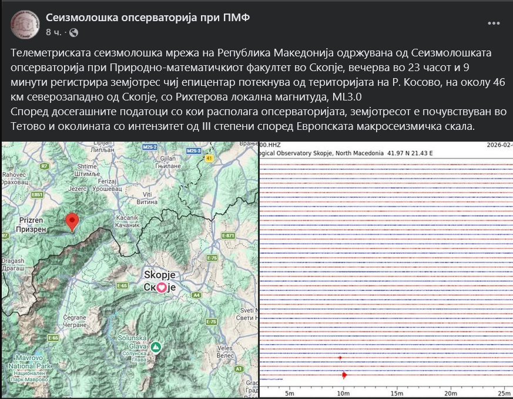Click the globe public-audience icon
This screenshot has height=399, width=513.
coord(74,32)
